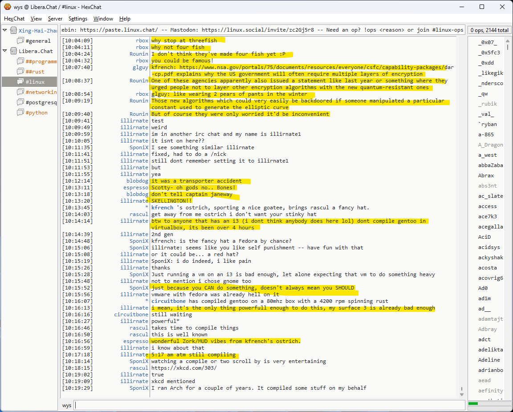Click the xkcd.com/303 link in chat
513x412 pixels.
184,368
